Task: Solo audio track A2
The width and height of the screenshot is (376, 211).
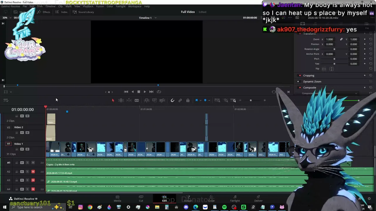Action: (x=27, y=171)
